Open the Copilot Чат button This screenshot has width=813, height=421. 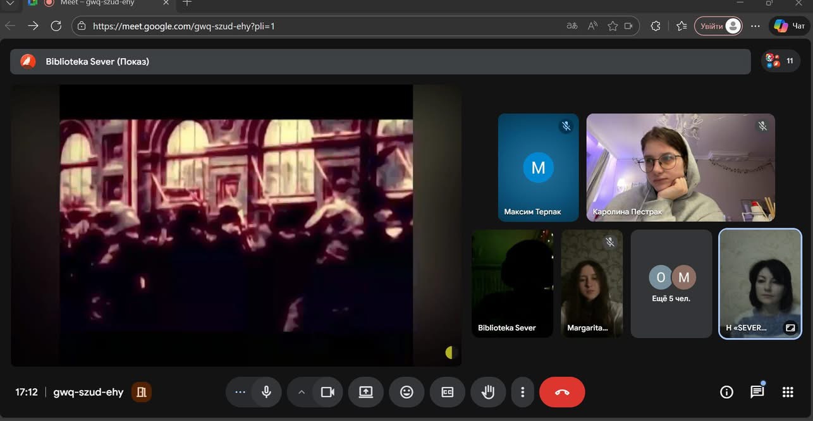[x=790, y=26]
